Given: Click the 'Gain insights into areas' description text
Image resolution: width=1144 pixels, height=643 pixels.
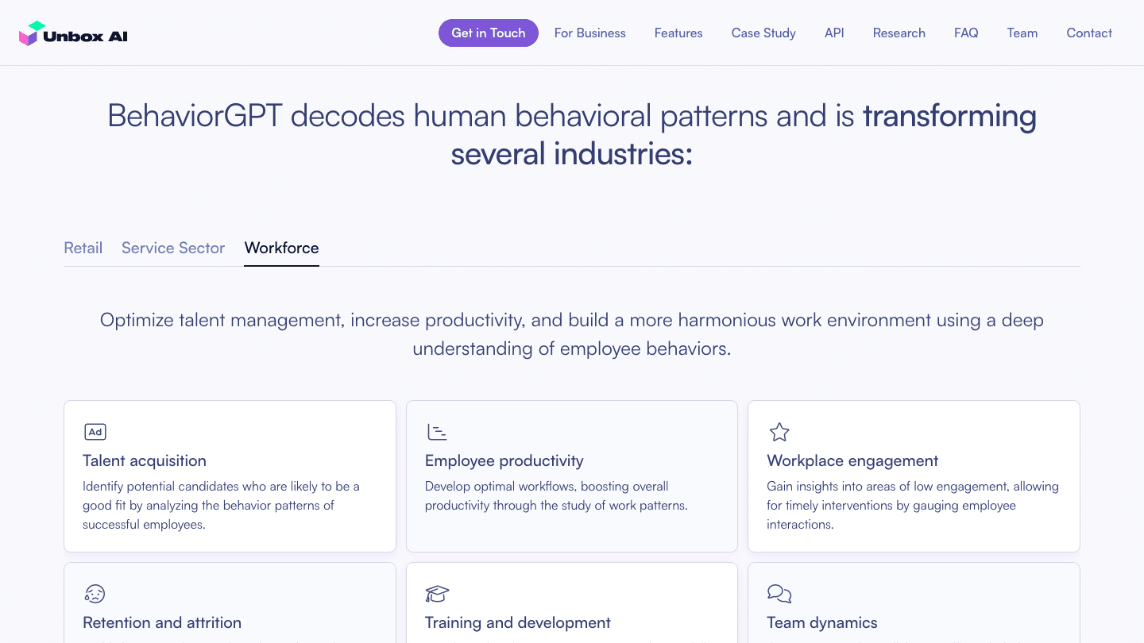Looking at the screenshot, I should coord(913,505).
